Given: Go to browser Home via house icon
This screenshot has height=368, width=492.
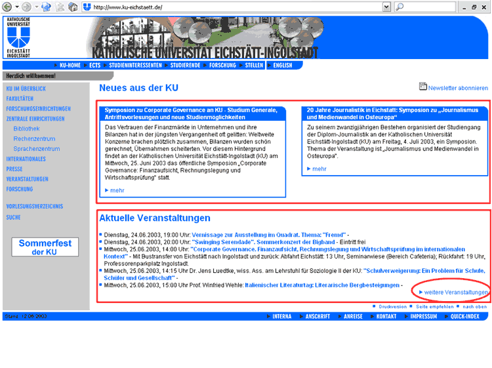Looking at the screenshot, I should pos(72,7).
